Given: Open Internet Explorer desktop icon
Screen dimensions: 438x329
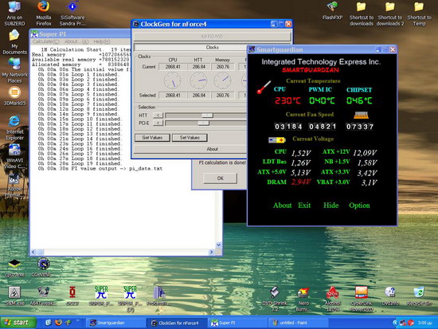Looking at the screenshot, I should point(14,127).
